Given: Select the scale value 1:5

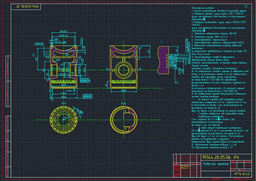Looking at the screenshot, I should tap(248, 166).
